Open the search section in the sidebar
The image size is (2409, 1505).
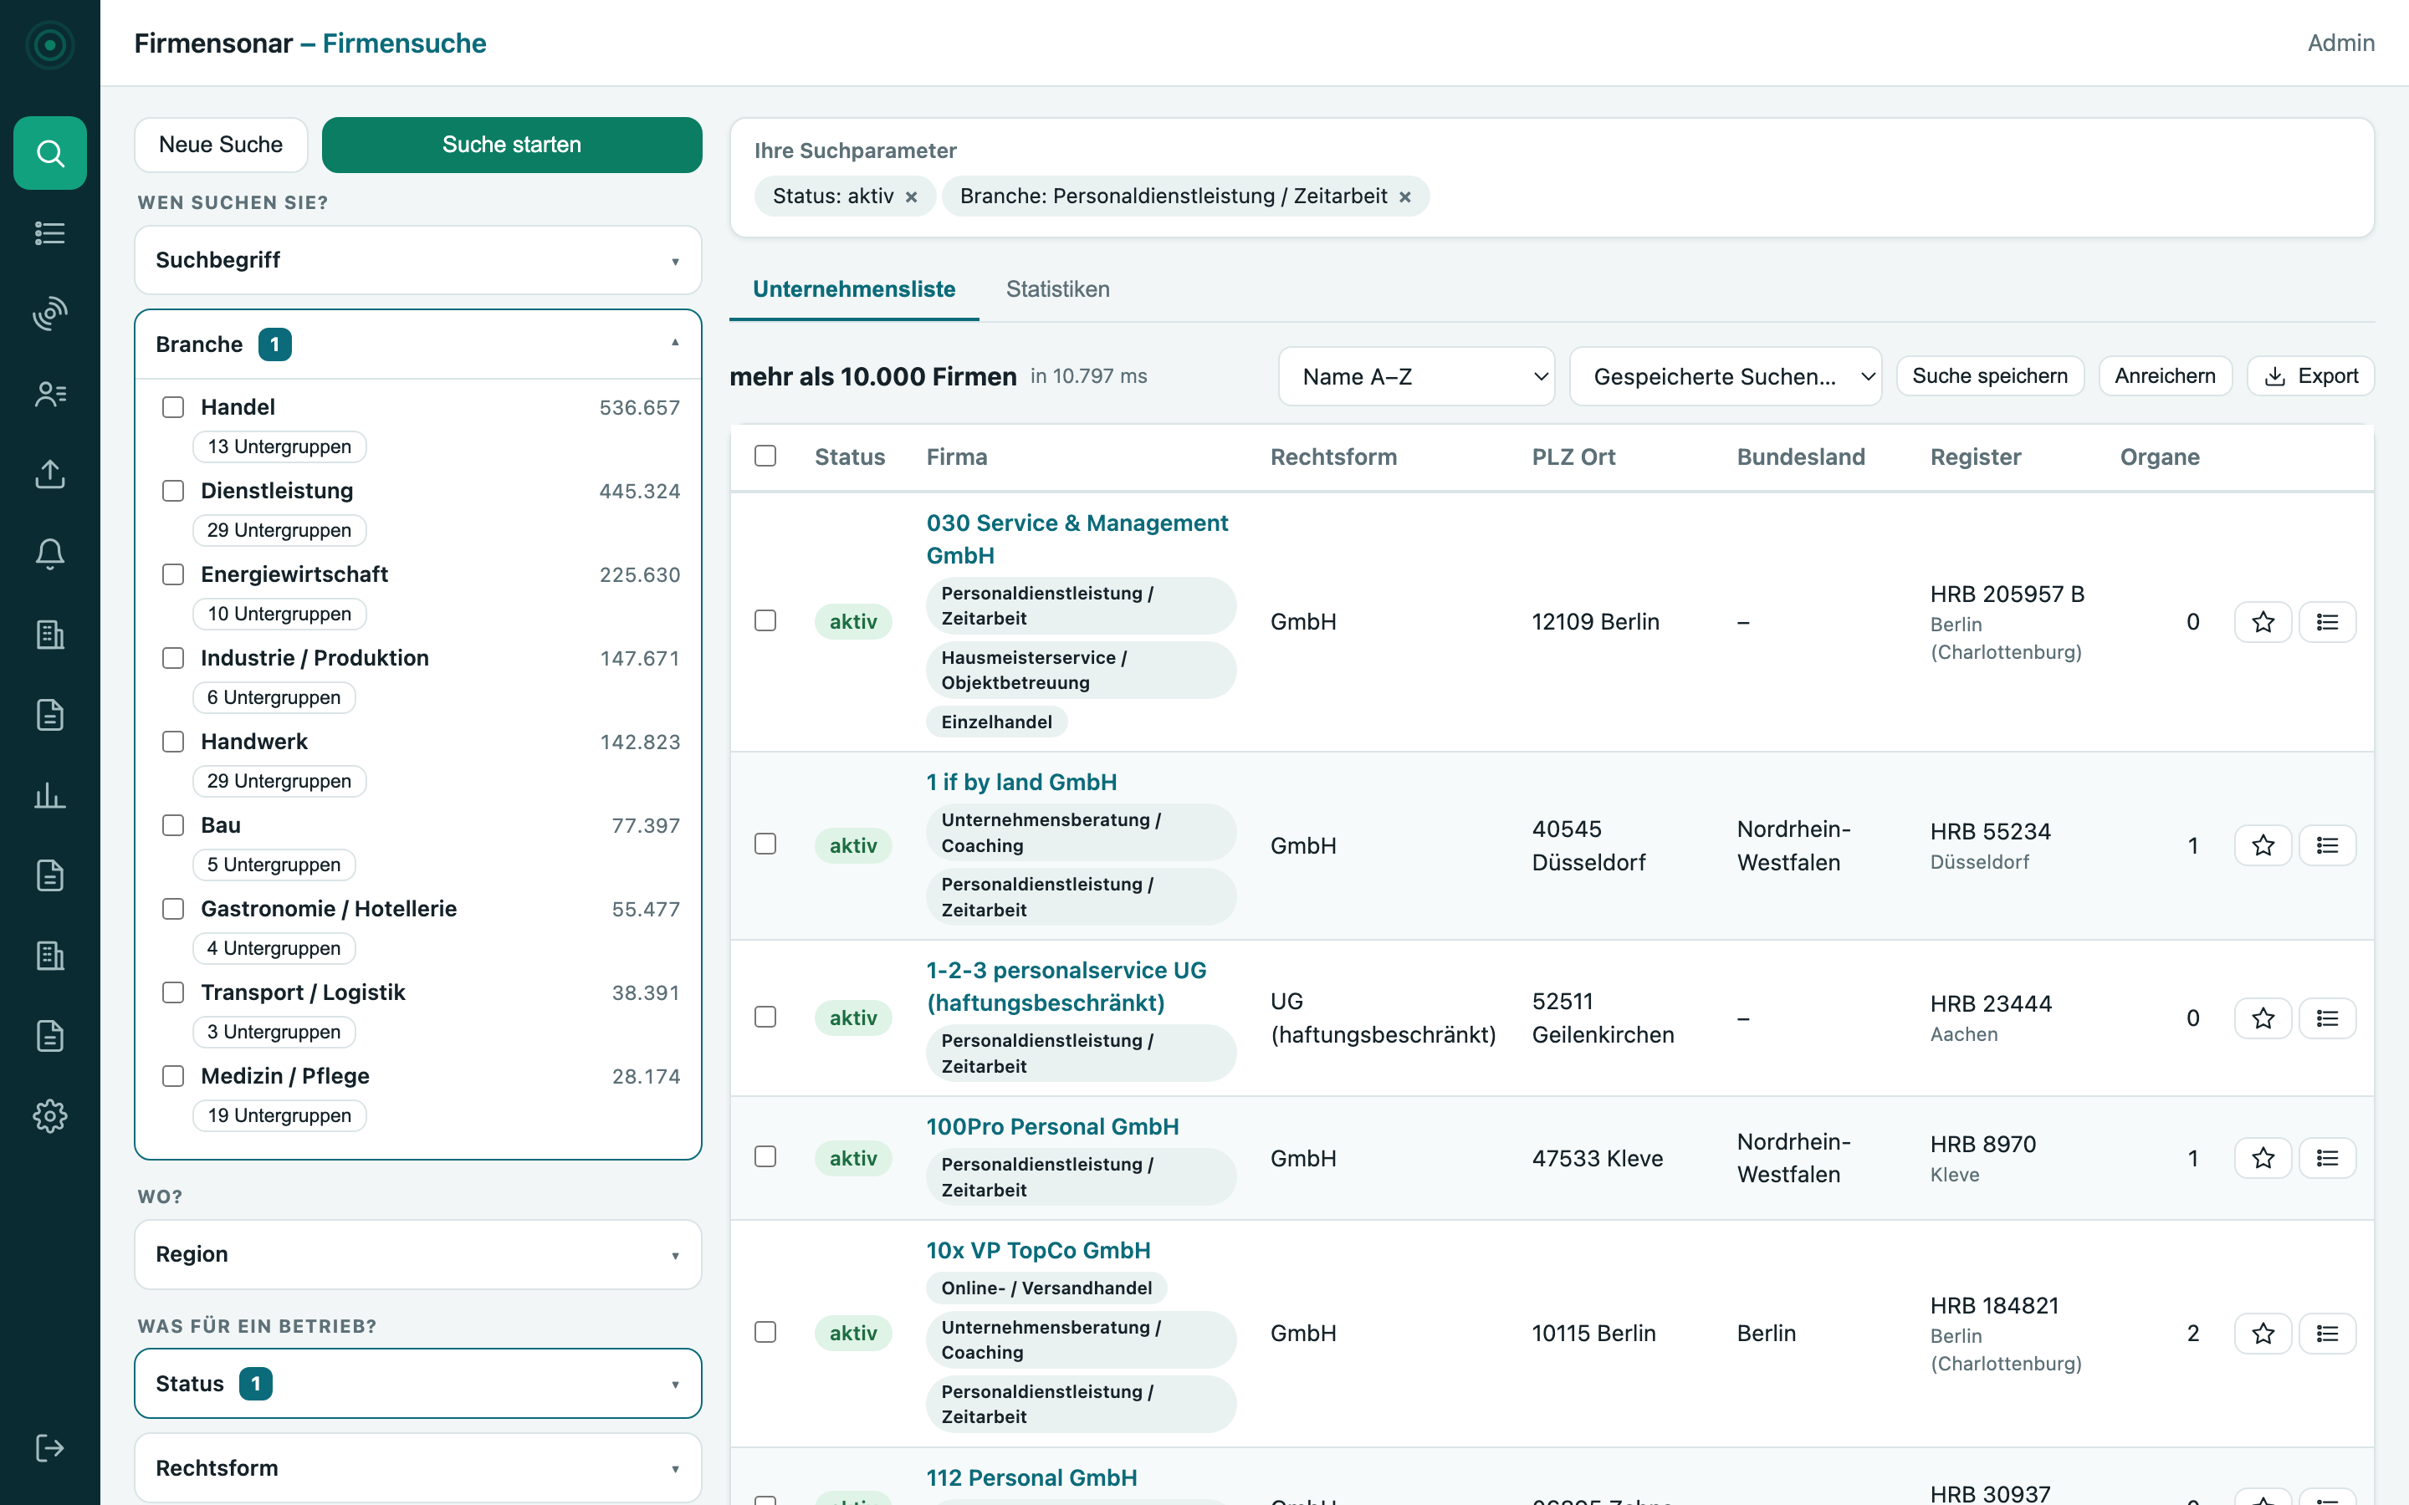50,153
